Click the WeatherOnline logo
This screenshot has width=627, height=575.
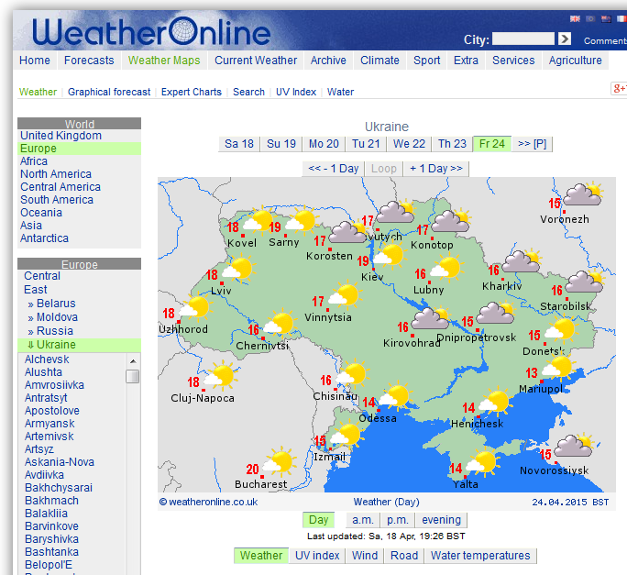coord(151,32)
